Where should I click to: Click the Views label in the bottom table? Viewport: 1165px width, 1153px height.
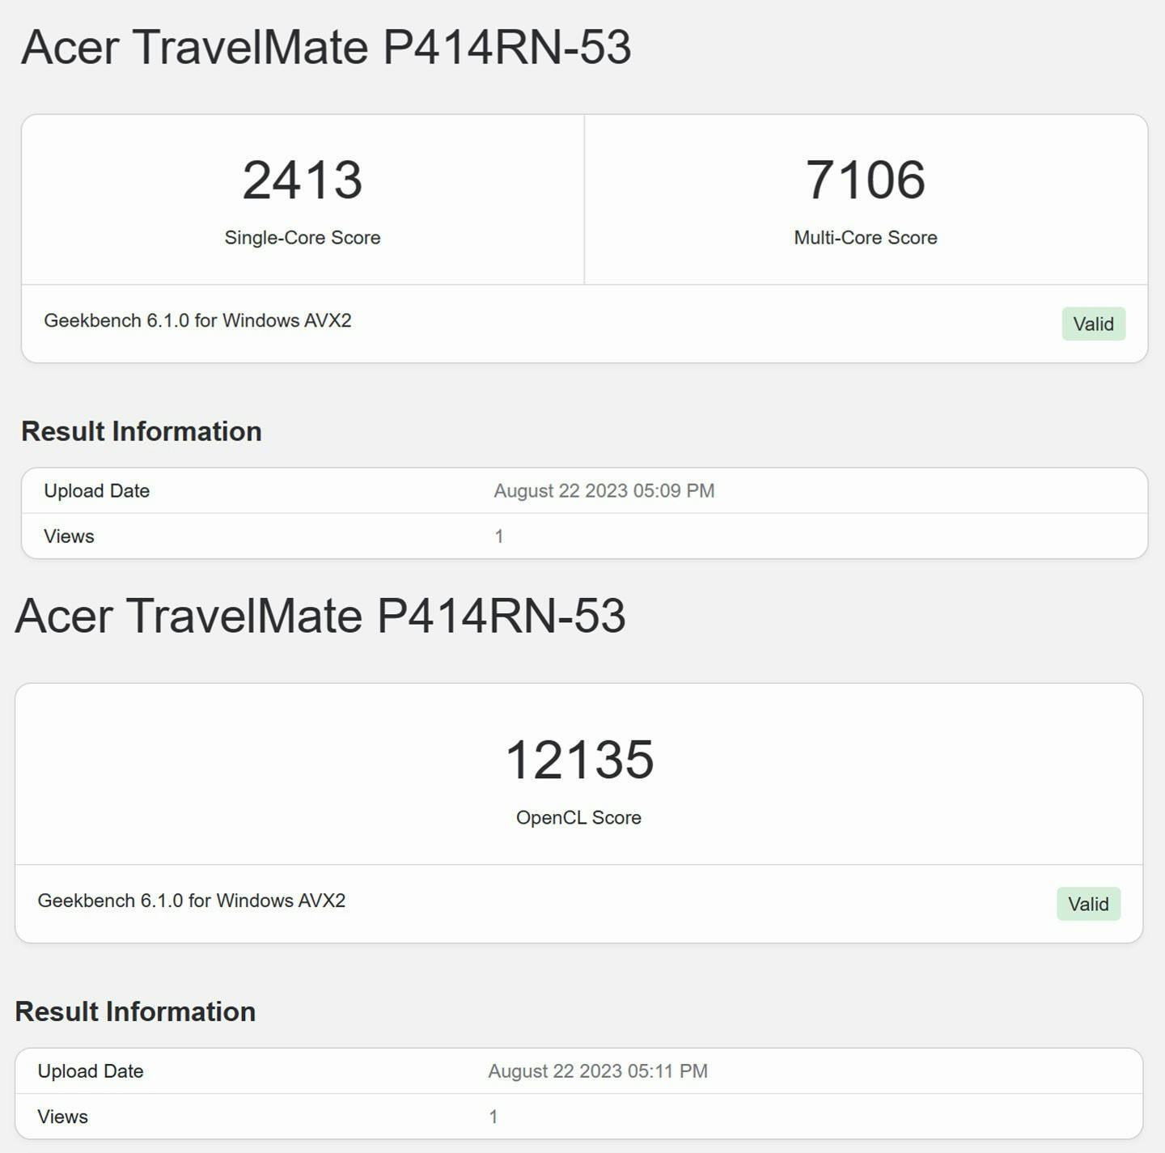pyautogui.click(x=62, y=1117)
